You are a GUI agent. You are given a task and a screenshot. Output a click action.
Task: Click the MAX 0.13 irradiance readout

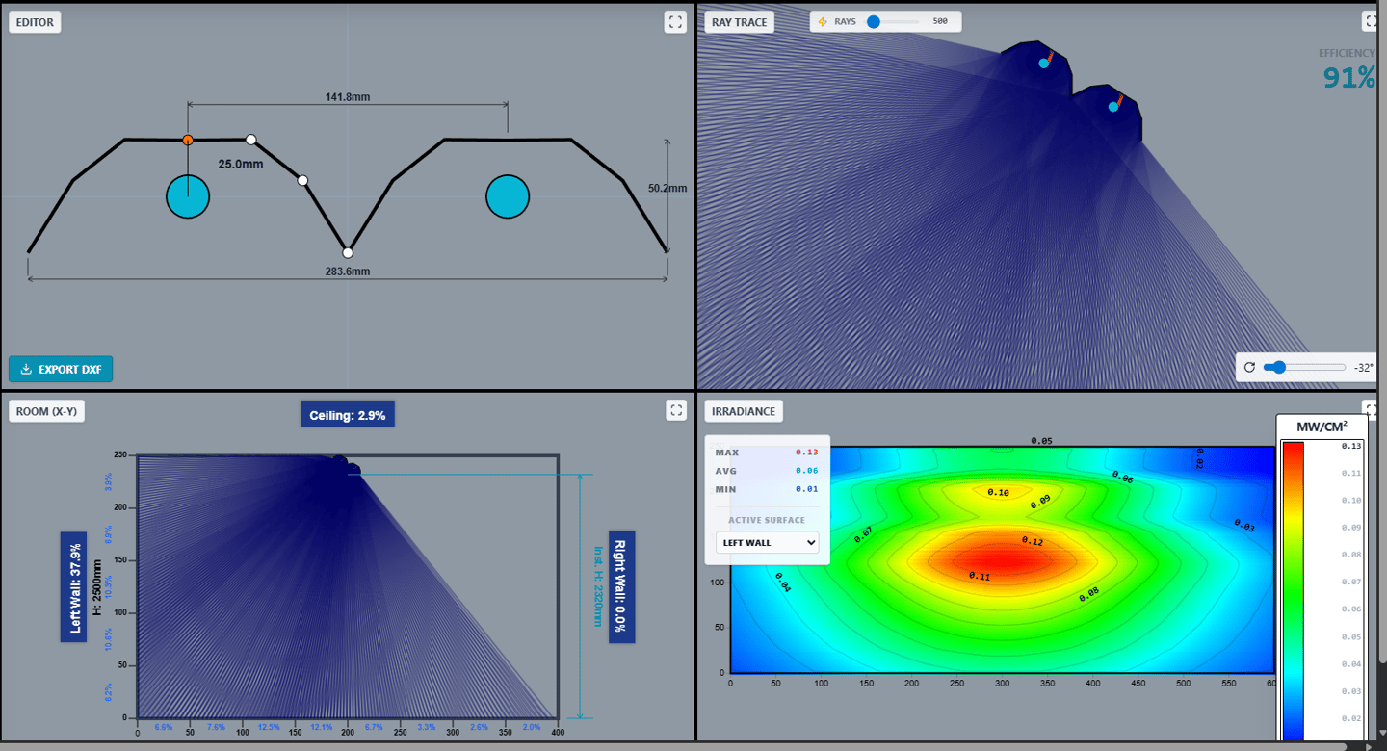tap(767, 453)
